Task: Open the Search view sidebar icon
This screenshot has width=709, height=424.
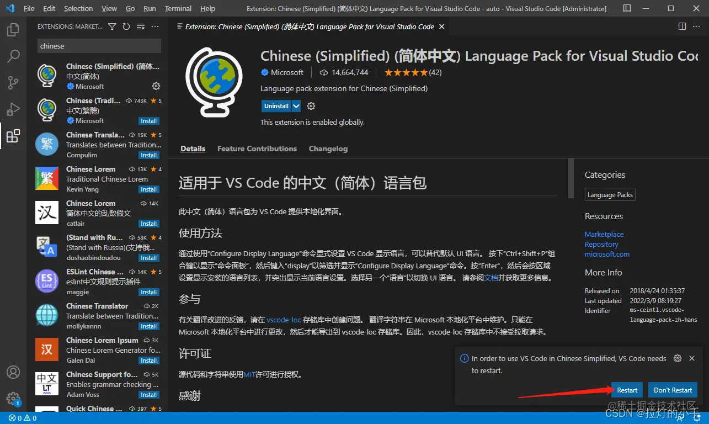Action: click(x=13, y=56)
